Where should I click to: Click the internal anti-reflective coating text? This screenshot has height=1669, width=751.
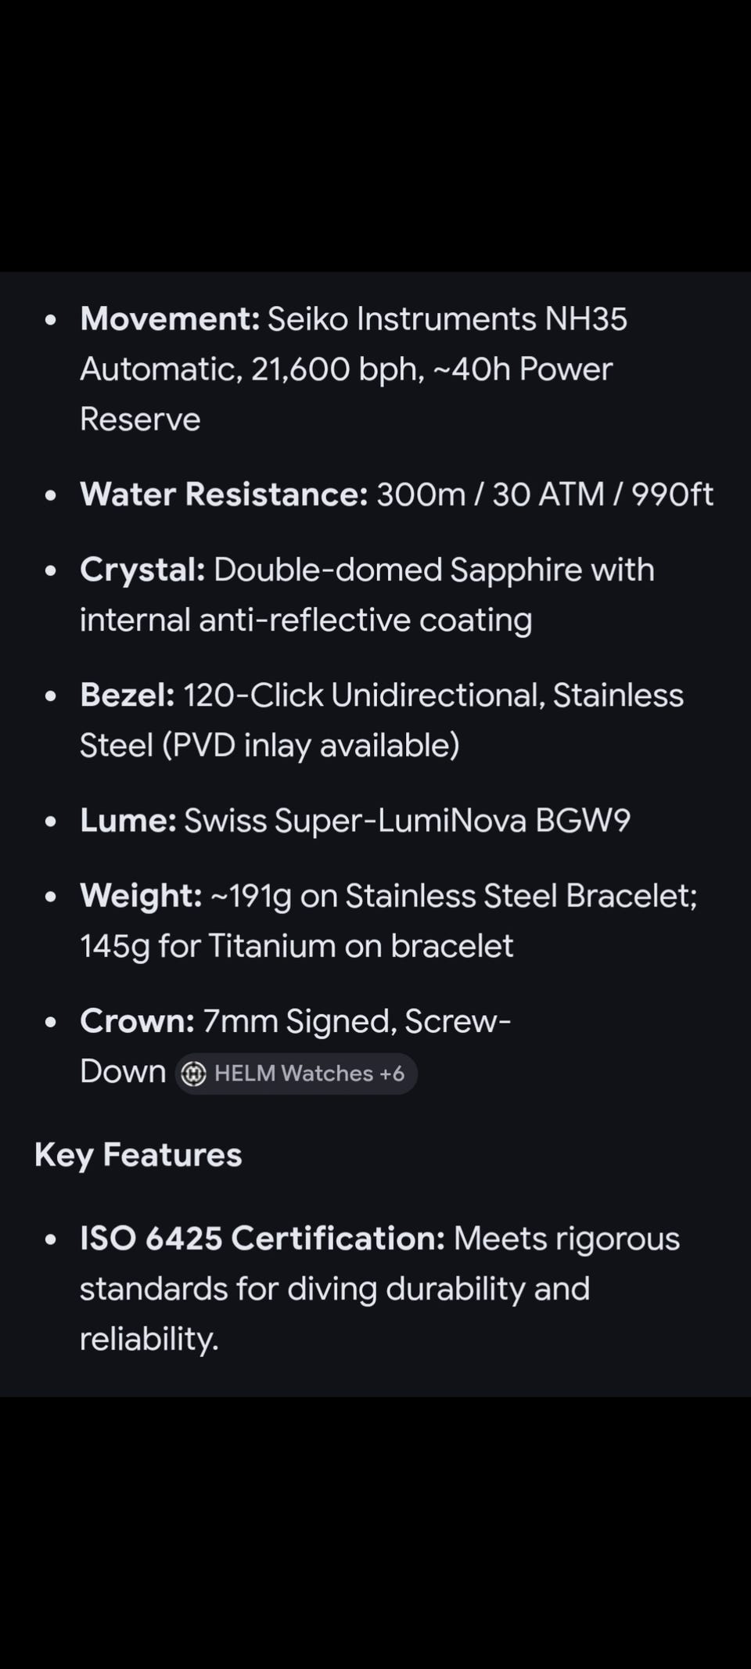(x=306, y=620)
